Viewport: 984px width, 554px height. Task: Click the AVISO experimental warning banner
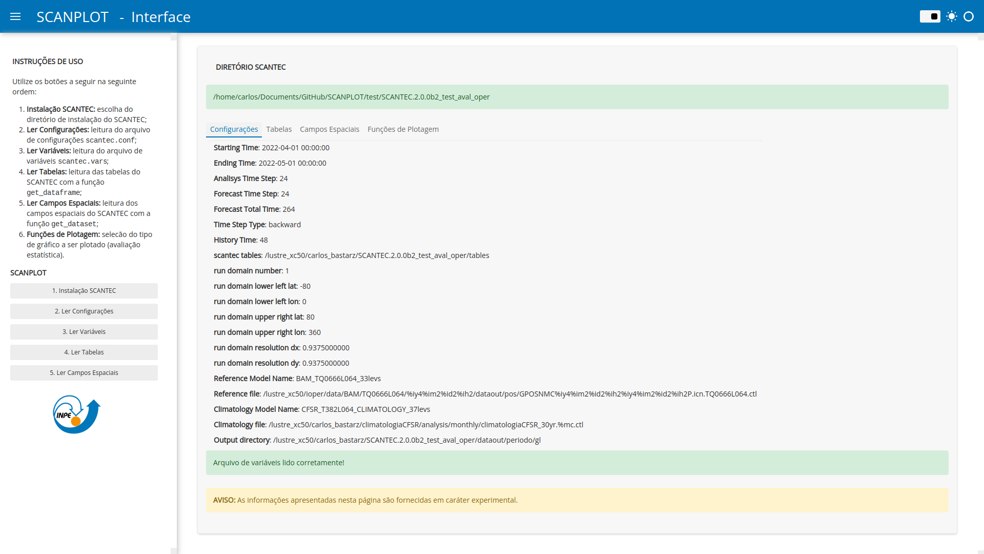point(577,500)
